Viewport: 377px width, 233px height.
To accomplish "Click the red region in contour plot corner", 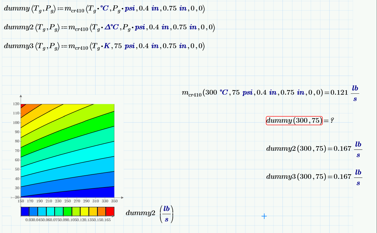I will pyautogui.click(x=22, y=105).
